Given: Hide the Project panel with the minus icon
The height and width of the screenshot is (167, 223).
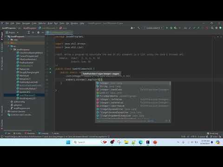Looking at the screenshot, I should coord(43,32).
